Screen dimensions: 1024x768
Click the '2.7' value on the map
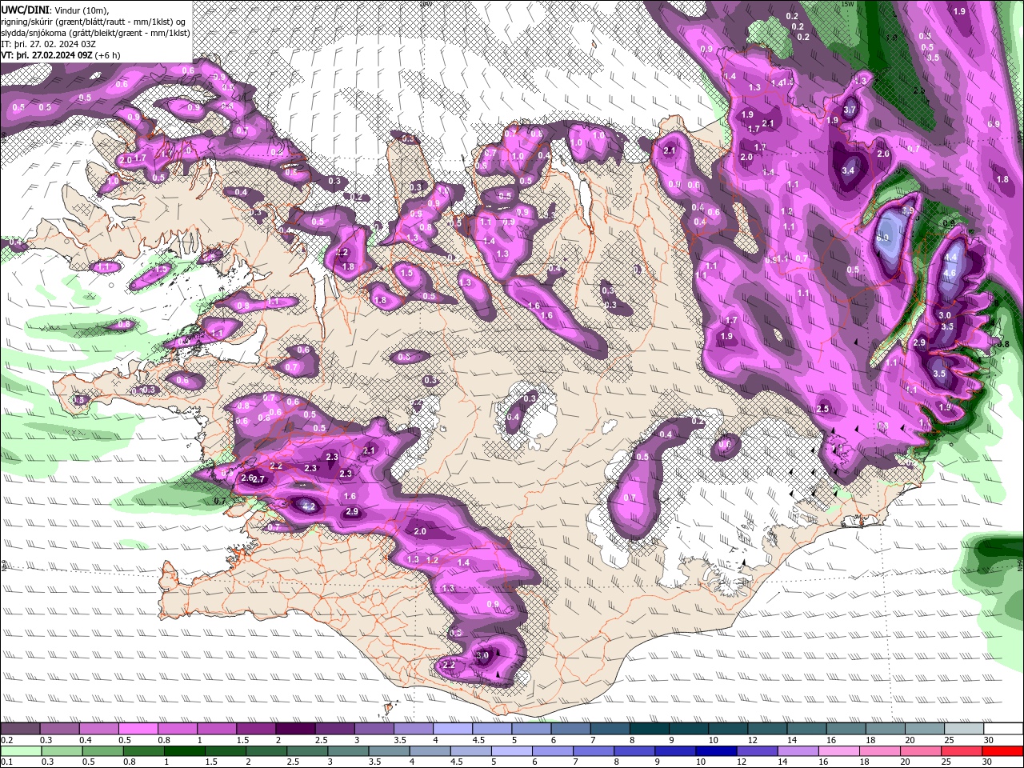coord(258,479)
